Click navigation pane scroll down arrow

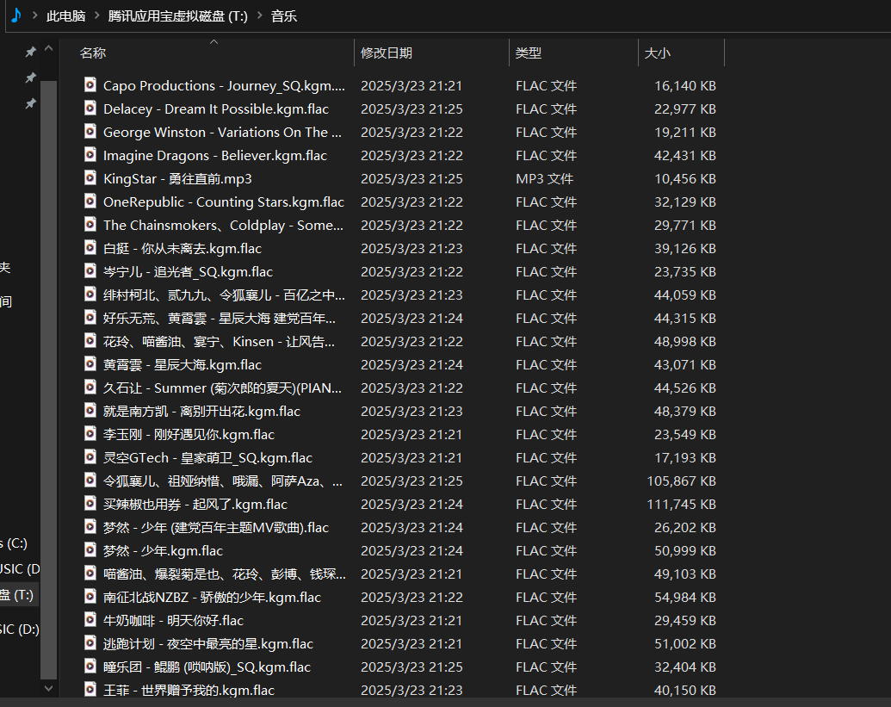(49, 688)
